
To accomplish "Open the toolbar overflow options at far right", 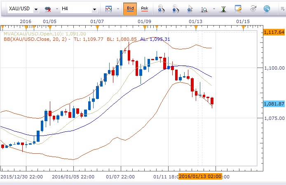I will pyautogui.click(x=283, y=9).
